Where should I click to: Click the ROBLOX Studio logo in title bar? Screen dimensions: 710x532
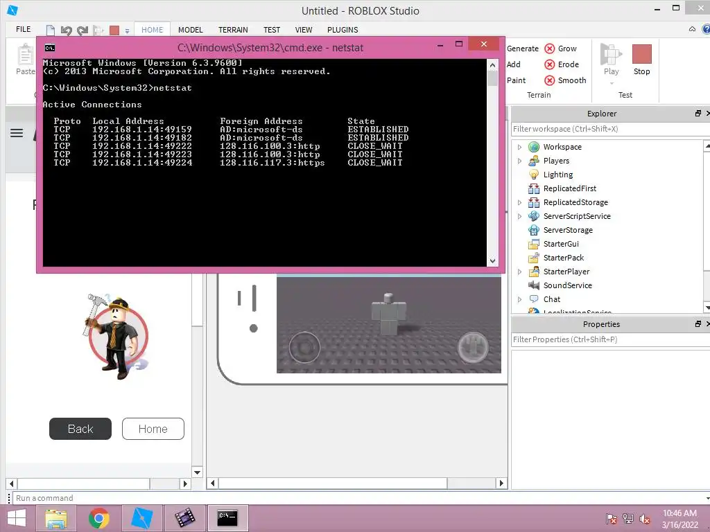click(x=12, y=10)
